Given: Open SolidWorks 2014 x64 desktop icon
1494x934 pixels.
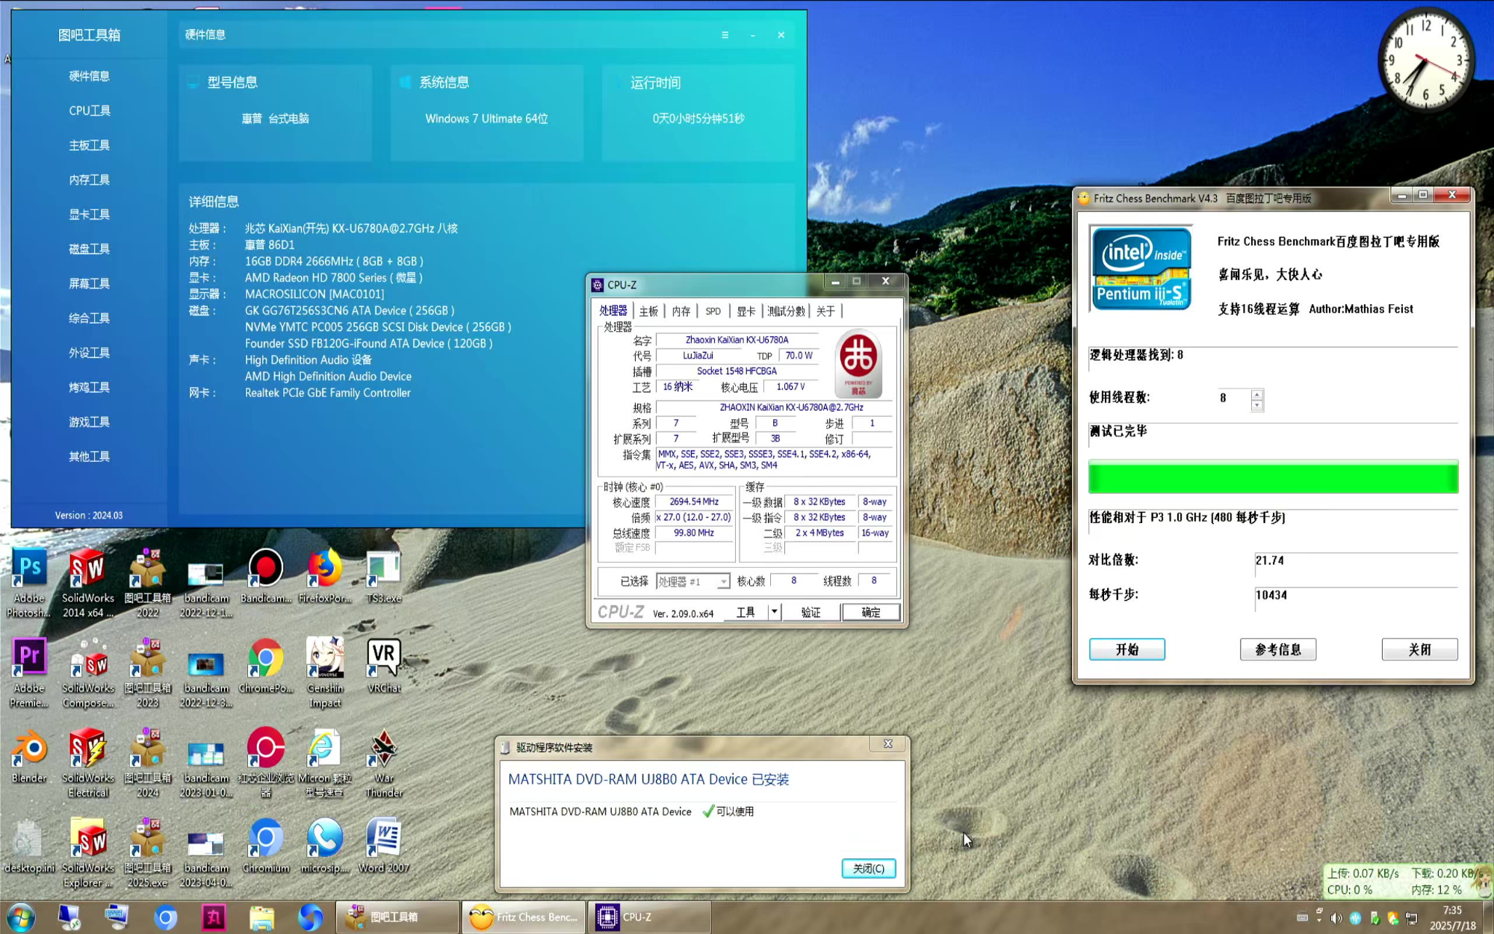Looking at the screenshot, I should [x=88, y=583].
